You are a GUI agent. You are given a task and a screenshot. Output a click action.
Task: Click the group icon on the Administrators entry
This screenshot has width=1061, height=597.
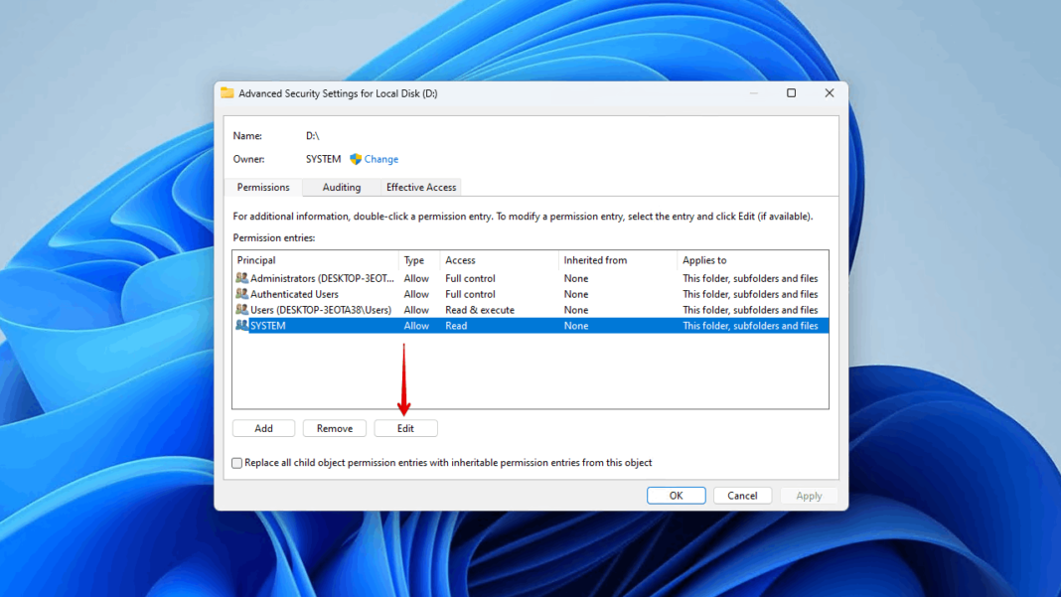click(241, 278)
